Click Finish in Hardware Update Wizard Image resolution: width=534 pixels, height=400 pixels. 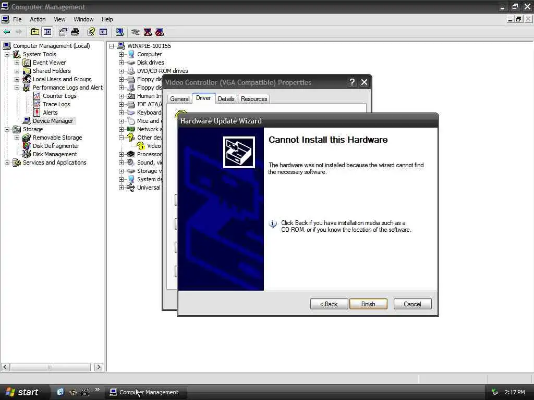(368, 304)
